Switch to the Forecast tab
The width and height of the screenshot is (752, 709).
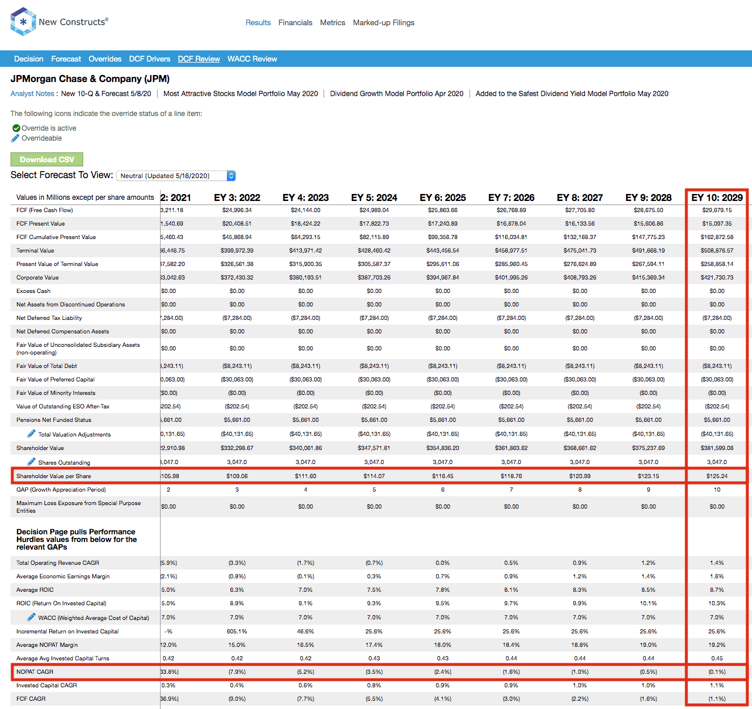point(66,59)
